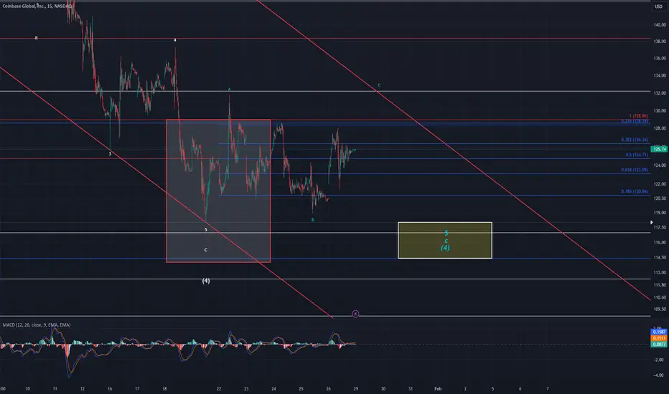
Task: Click the 29 date on time axis
Action: click(355, 388)
